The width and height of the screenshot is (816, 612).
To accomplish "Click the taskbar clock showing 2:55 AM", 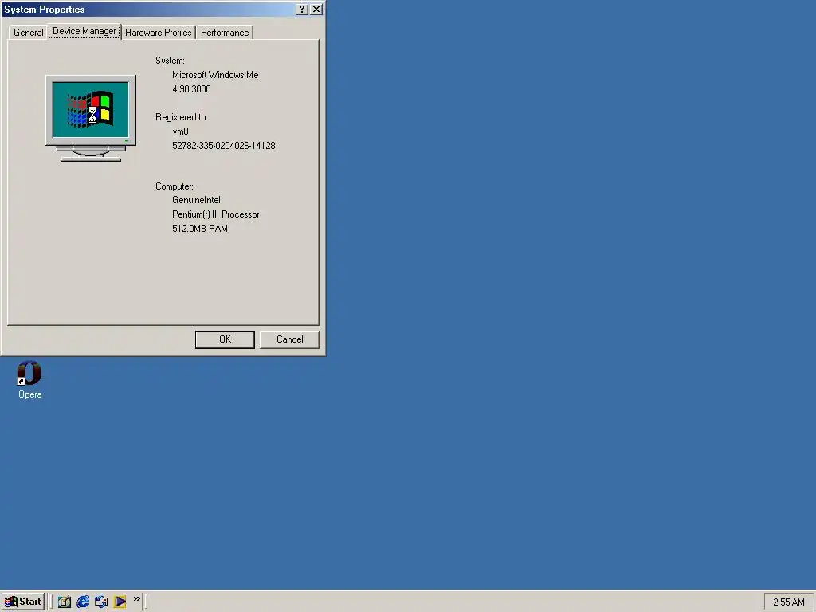I will click(x=788, y=602).
